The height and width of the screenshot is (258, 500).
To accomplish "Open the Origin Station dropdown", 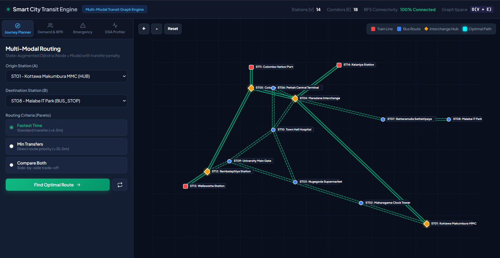I will 66,76.
